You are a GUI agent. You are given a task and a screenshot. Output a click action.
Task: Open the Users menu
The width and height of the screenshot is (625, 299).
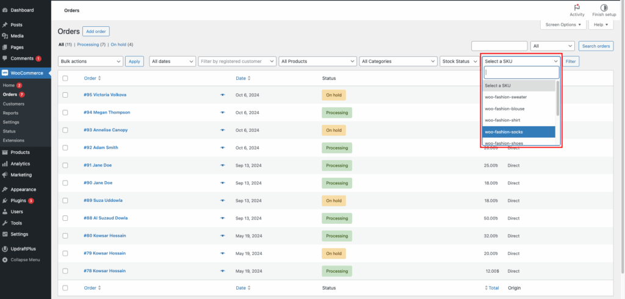[x=16, y=212]
